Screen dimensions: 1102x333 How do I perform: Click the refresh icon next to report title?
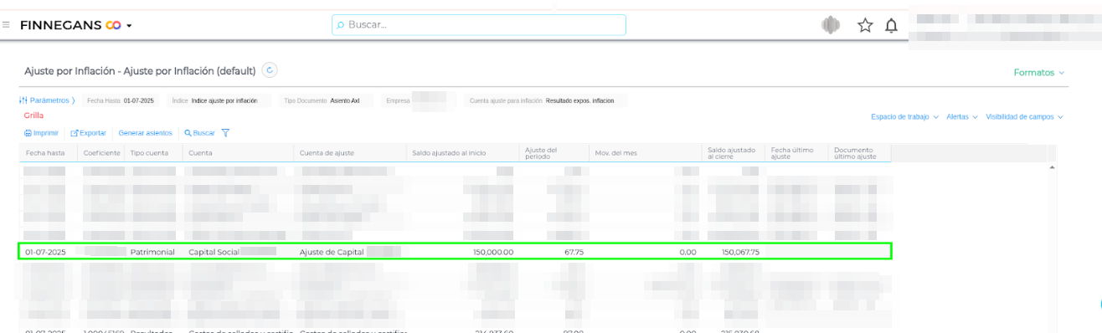click(x=270, y=70)
